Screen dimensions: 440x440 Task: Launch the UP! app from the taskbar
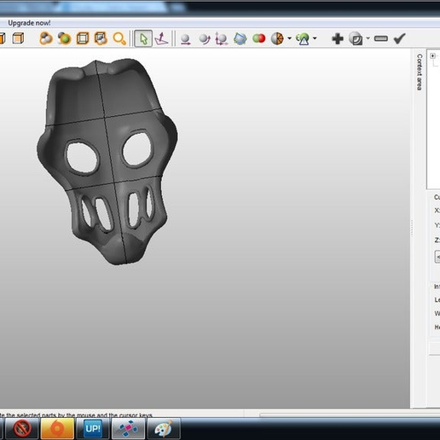tap(93, 428)
